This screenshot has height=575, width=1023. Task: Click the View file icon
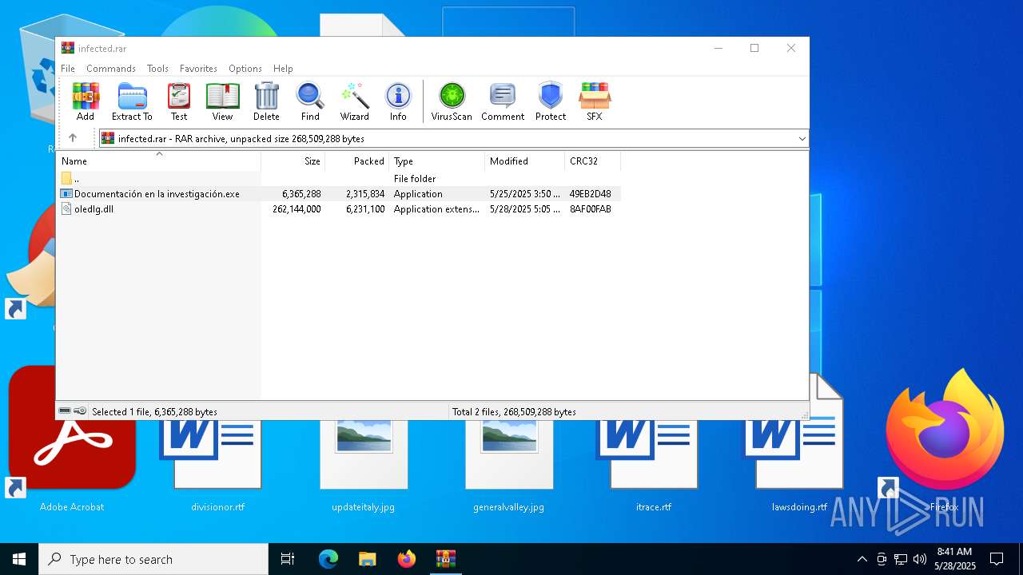tap(222, 101)
